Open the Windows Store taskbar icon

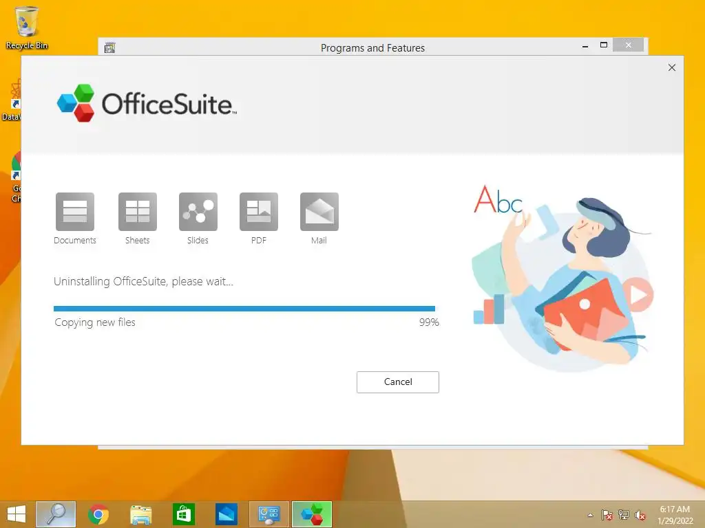pyautogui.click(x=183, y=514)
